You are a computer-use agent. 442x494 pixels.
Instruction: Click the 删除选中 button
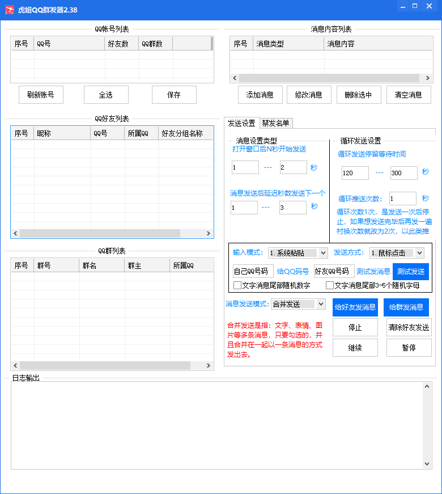[359, 95]
